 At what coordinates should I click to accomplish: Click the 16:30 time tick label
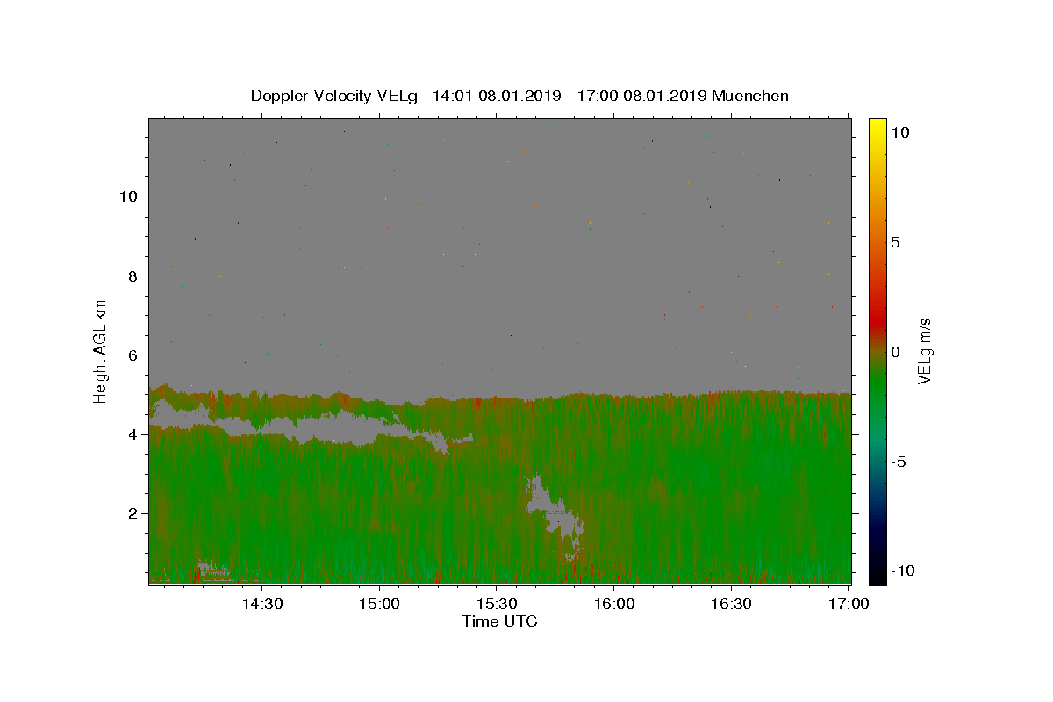(731, 604)
